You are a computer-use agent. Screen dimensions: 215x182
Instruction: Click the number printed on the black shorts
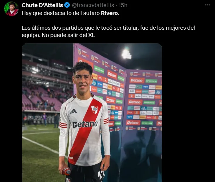[101, 175]
